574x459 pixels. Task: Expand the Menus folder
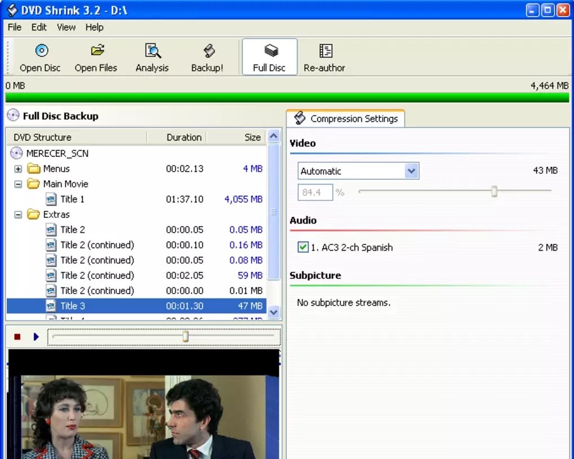(19, 168)
